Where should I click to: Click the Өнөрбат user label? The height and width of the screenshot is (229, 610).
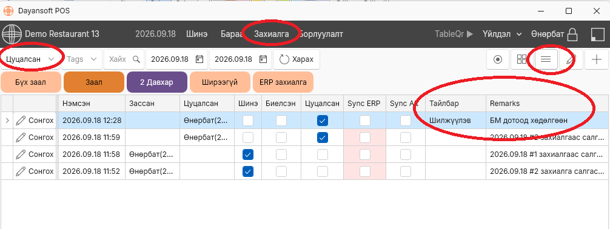coord(548,34)
